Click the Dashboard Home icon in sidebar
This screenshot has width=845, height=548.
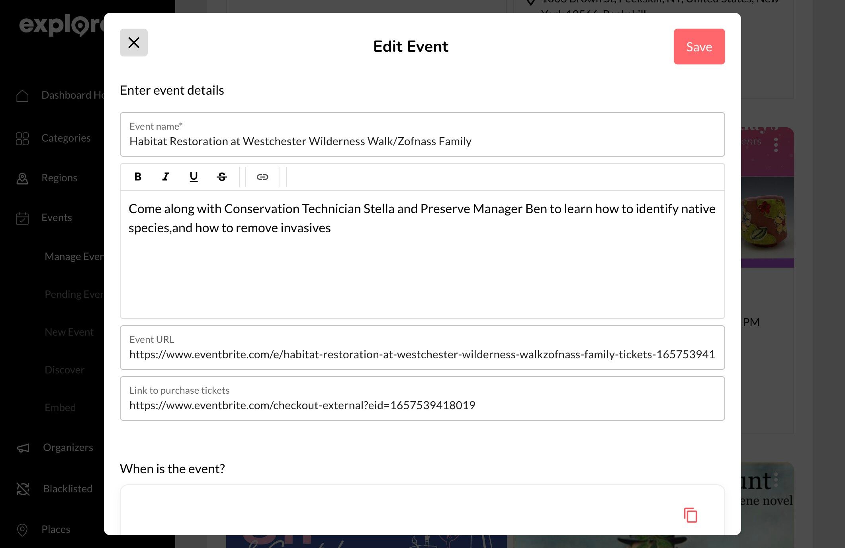(x=22, y=95)
